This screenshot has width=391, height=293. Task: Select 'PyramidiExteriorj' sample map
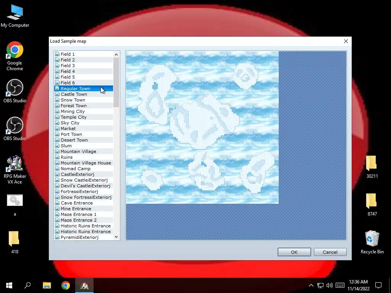point(84,237)
